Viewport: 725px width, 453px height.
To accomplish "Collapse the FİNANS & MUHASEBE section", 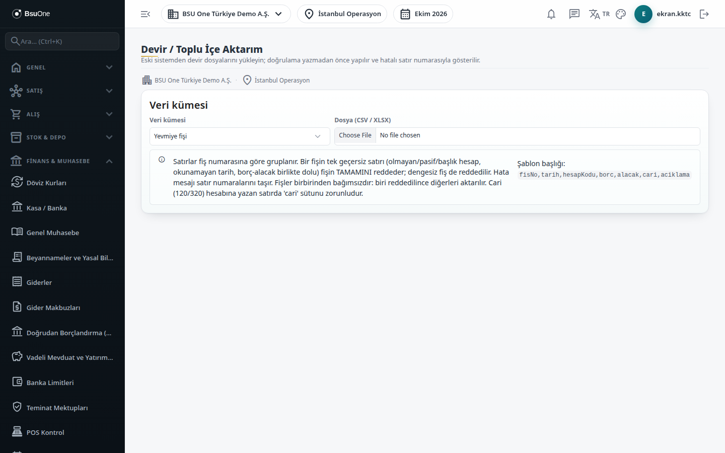I will point(62,161).
